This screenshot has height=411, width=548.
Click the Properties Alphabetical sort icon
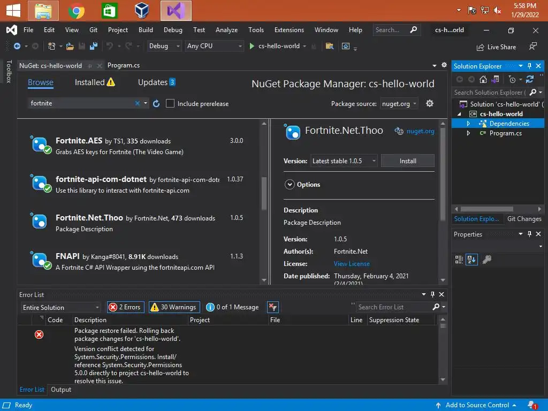point(471,260)
